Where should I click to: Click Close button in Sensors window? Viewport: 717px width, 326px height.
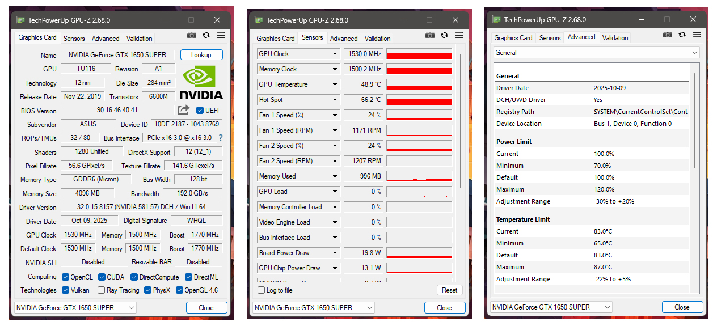445,308
